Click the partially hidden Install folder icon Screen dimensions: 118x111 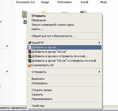(x=84, y=12)
